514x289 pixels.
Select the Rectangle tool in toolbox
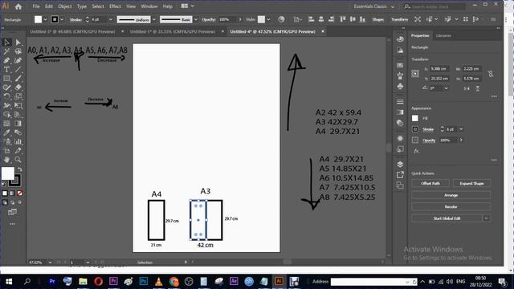point(6,79)
